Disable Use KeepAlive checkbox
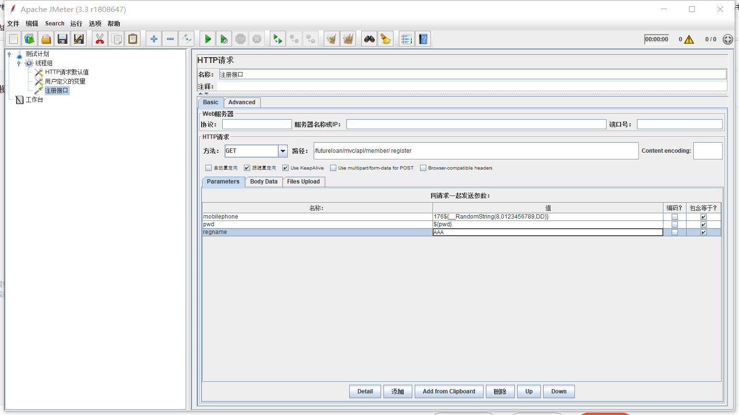 pos(285,168)
